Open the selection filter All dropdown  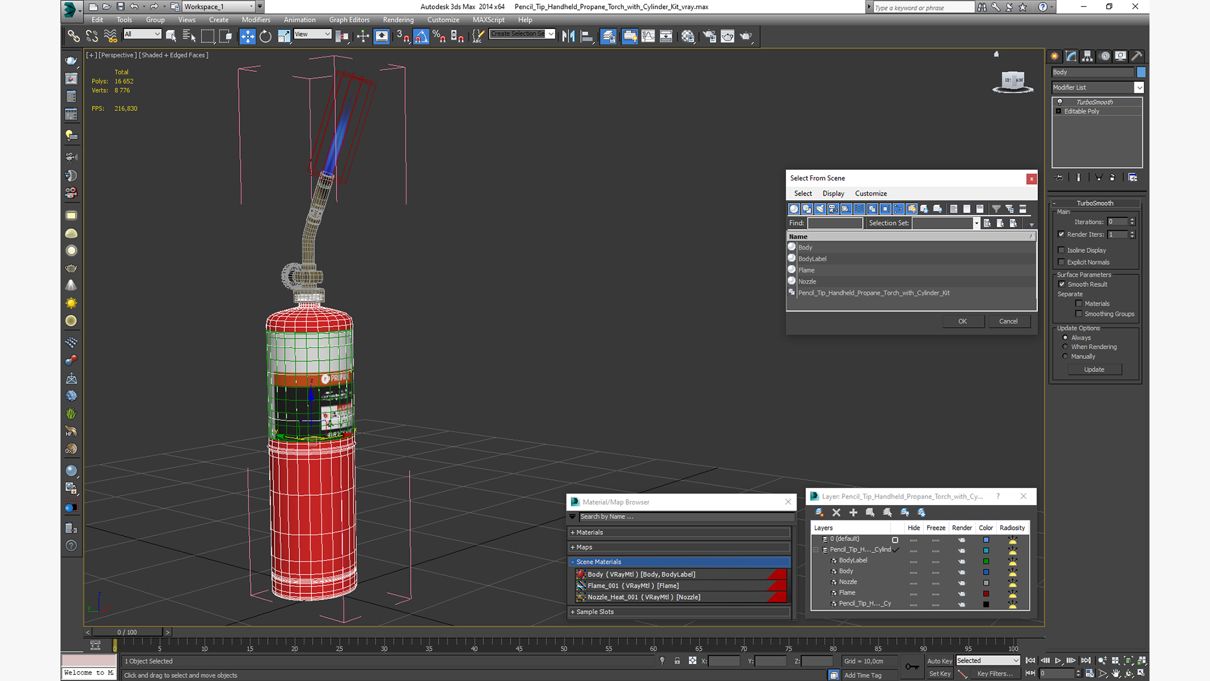pos(142,34)
